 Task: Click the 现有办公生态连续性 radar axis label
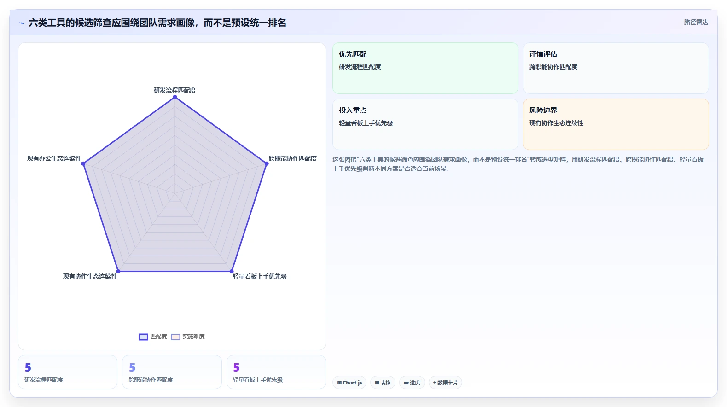(54, 158)
